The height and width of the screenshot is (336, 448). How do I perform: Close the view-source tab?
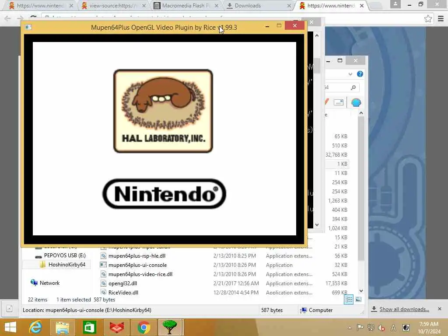143,6
